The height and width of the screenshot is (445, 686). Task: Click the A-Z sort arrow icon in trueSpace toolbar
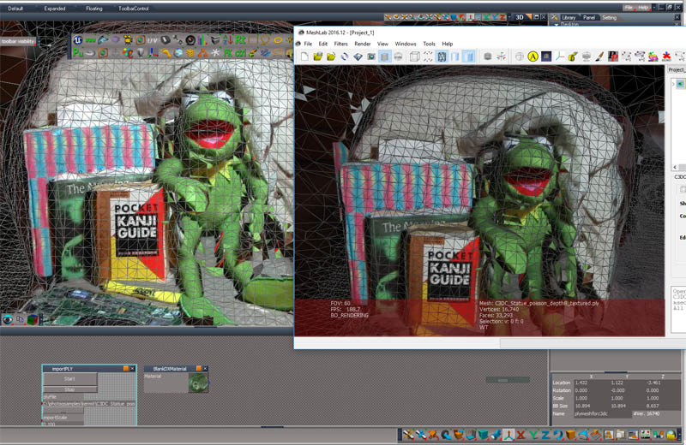point(227,40)
